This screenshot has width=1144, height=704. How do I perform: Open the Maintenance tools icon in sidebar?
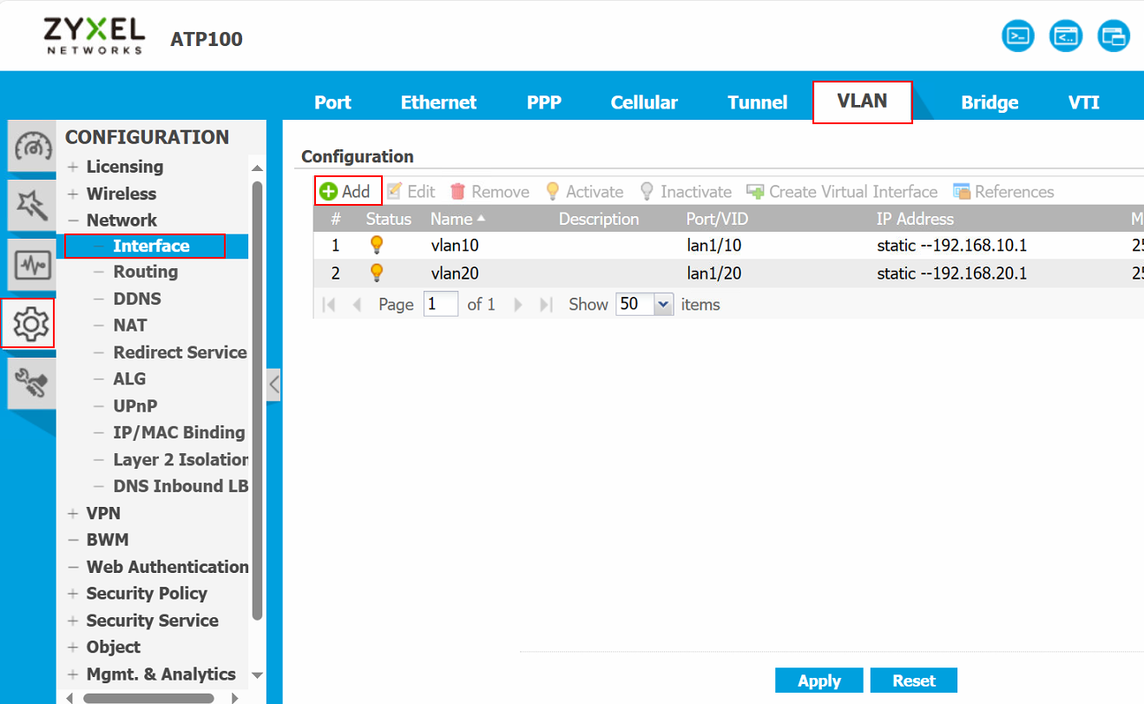click(31, 382)
